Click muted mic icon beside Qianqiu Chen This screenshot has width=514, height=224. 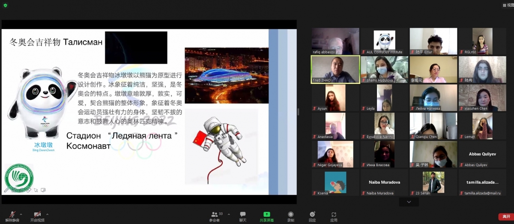click(413, 137)
